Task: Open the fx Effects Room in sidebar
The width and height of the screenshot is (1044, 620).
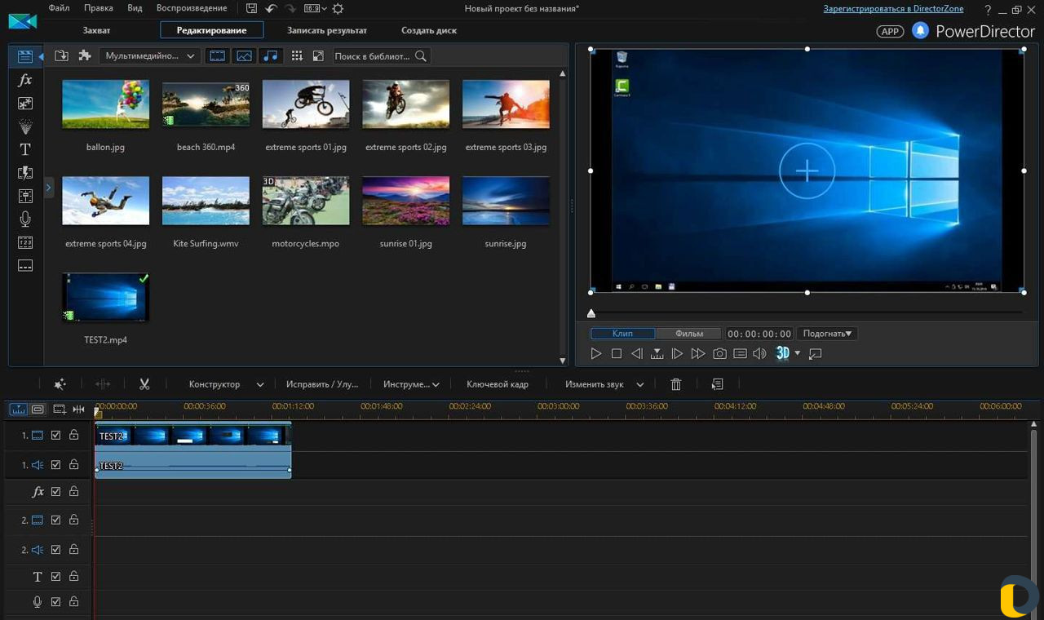Action: pyautogui.click(x=25, y=80)
